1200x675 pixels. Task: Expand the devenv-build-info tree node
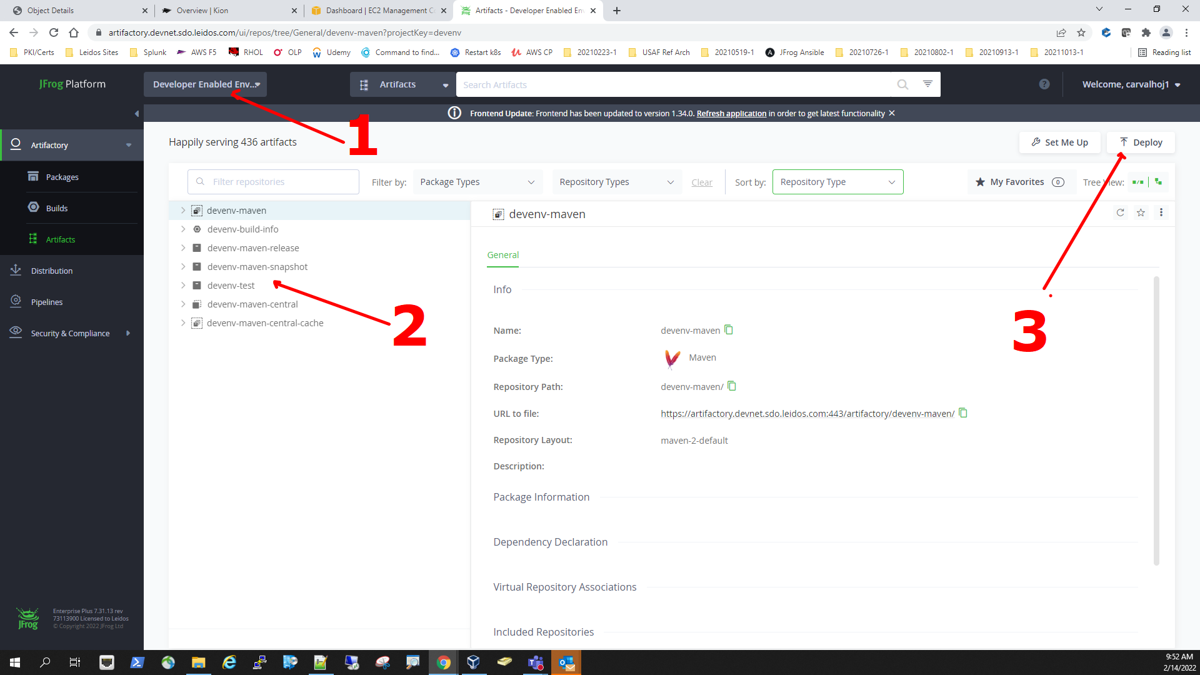point(183,229)
